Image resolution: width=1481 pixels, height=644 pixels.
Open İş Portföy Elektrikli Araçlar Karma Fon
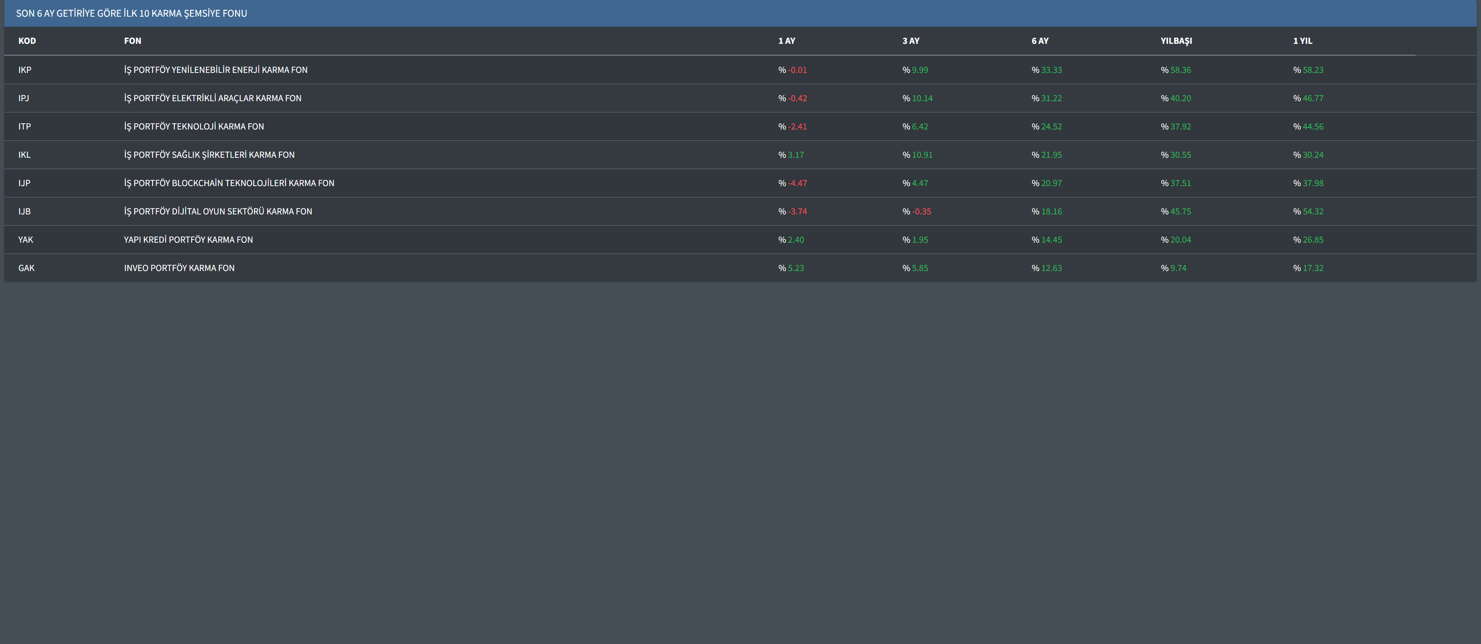212,98
